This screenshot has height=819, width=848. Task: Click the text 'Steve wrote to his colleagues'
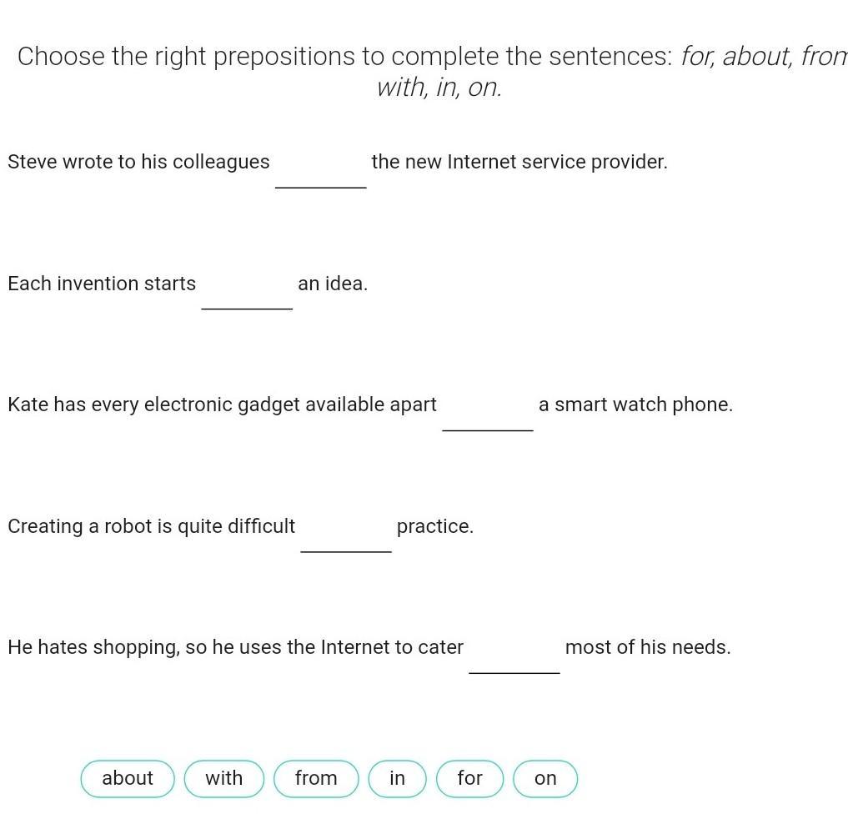tap(138, 162)
